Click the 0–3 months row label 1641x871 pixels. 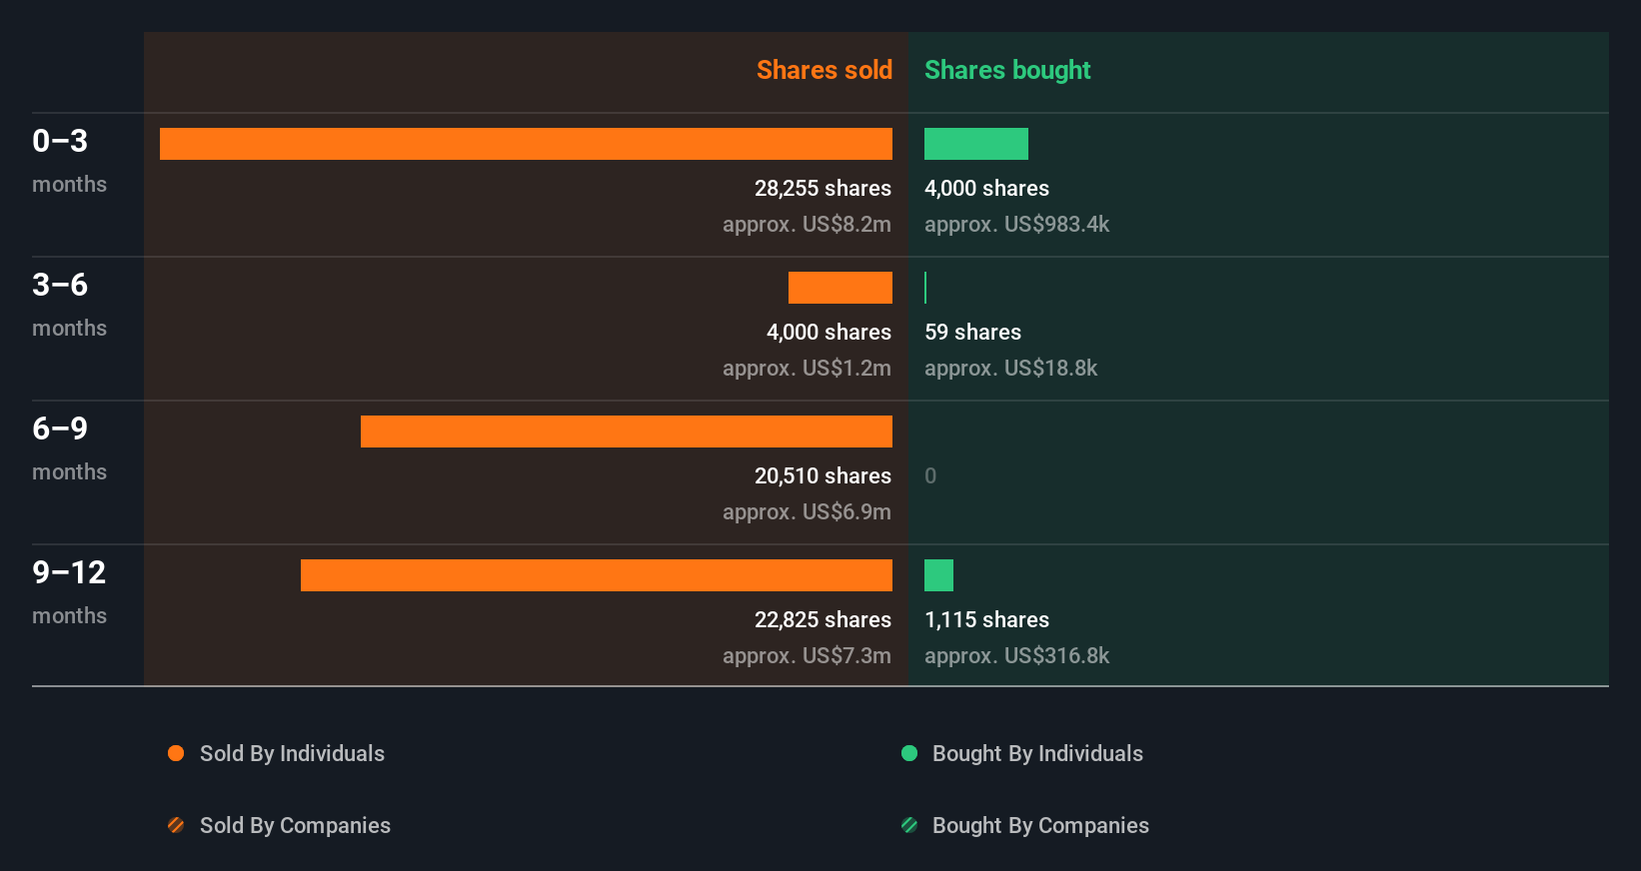(69, 160)
